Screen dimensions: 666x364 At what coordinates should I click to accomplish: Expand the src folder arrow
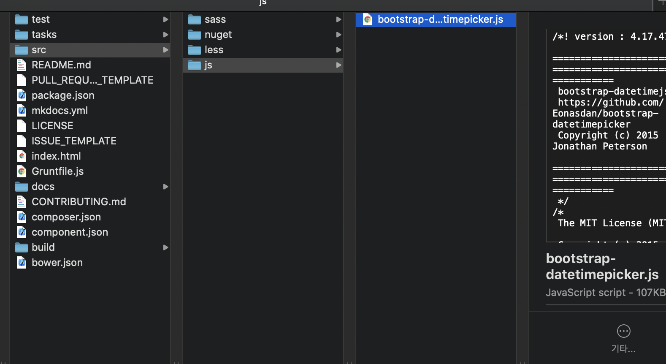tap(166, 50)
